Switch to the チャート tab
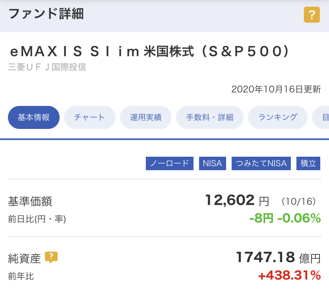This screenshot has width=329, height=290. click(89, 117)
